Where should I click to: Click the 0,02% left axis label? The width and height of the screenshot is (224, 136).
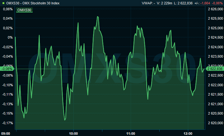click(x=8, y=28)
